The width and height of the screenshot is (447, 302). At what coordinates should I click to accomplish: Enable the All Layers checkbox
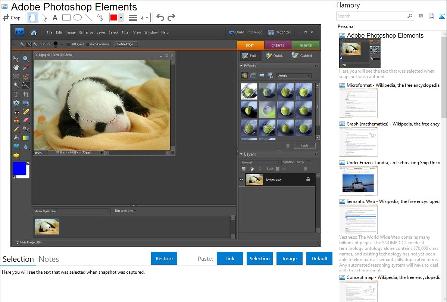click(69, 44)
